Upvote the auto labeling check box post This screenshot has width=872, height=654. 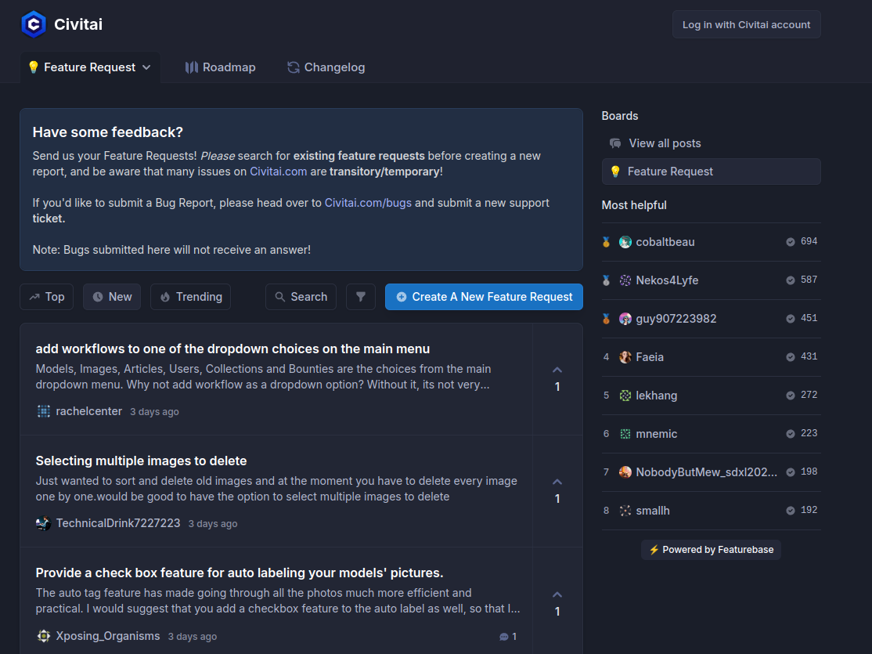click(x=557, y=603)
